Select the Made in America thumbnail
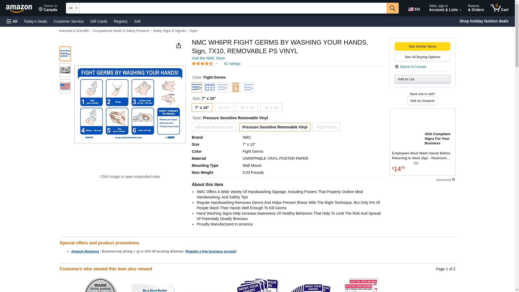 65,86
